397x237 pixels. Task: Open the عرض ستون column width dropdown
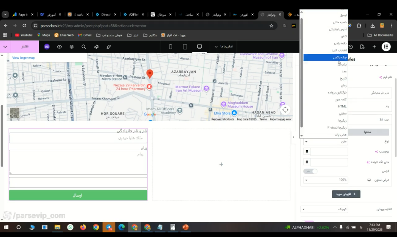(x=326, y=180)
